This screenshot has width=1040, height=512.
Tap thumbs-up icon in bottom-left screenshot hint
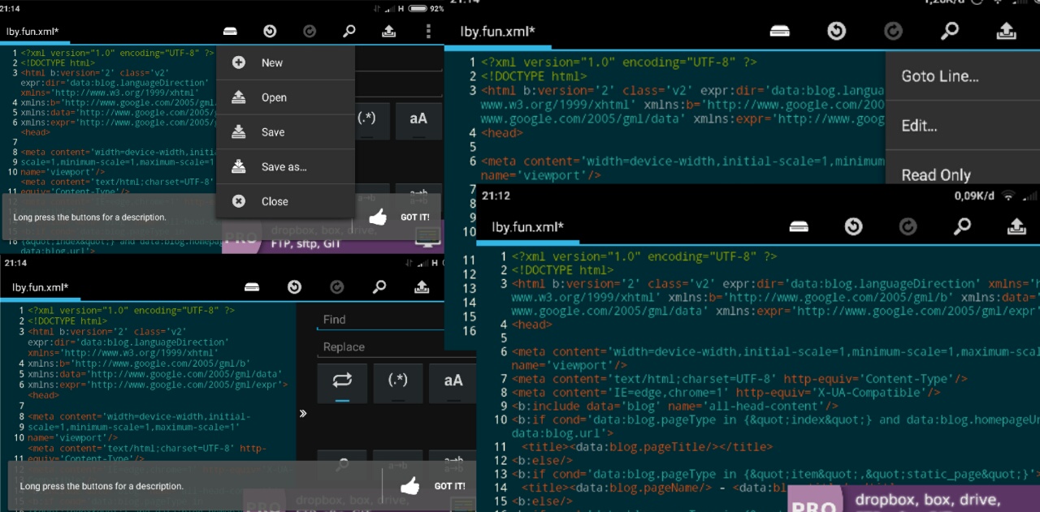410,486
